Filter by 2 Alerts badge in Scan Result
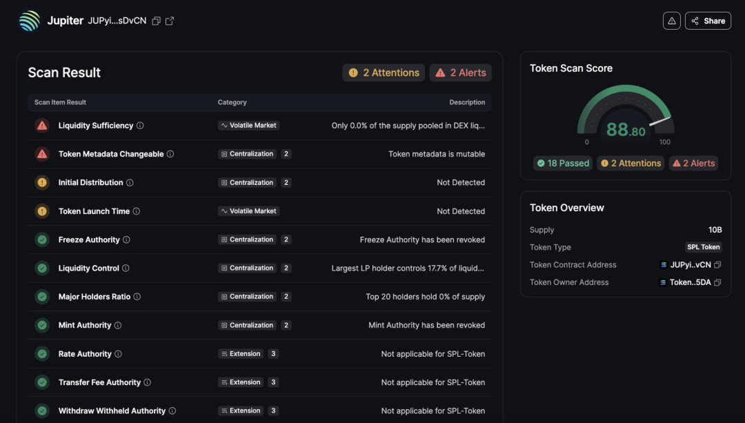The width and height of the screenshot is (745, 423). click(461, 72)
